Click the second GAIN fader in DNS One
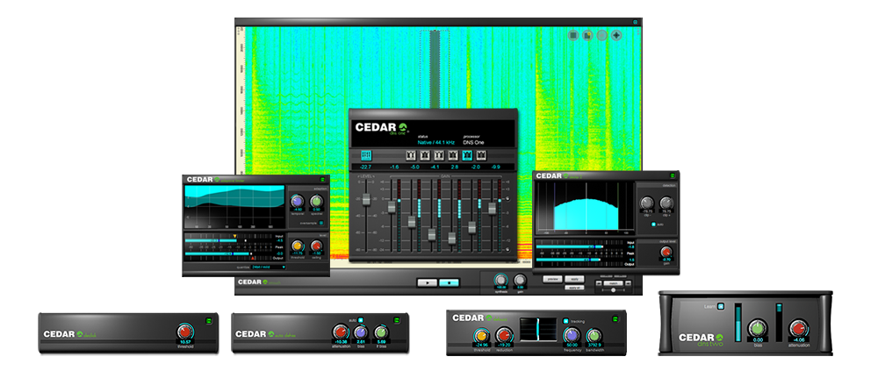The image size is (878, 371). click(x=412, y=221)
